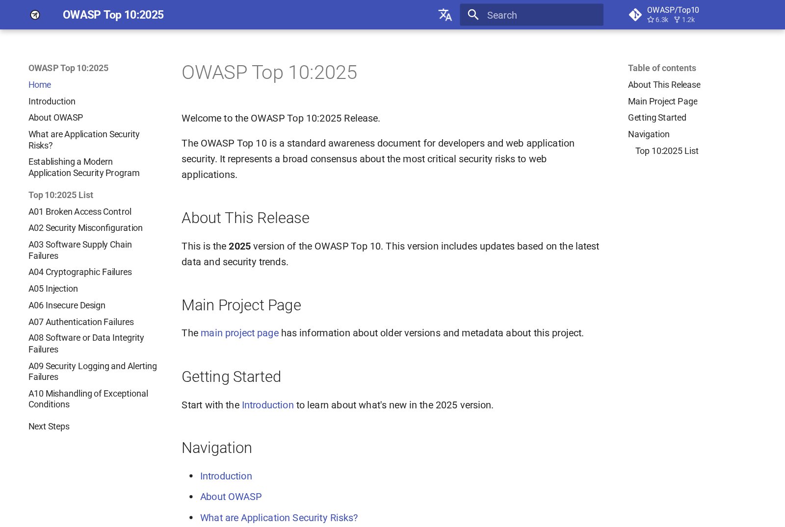This screenshot has height=527, width=785.
Task: Click the OWASP logo icon in header
Action: [x=35, y=15]
